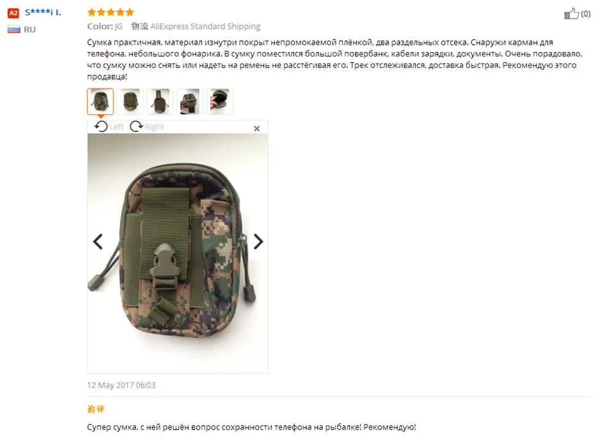Click the AliExpress Standard Shipping text
609x447 pixels.
tap(205, 26)
